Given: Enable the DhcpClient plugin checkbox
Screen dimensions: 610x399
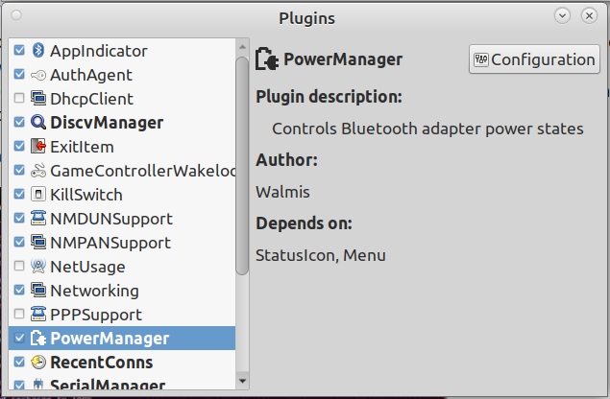Looking at the screenshot, I should (x=19, y=98).
